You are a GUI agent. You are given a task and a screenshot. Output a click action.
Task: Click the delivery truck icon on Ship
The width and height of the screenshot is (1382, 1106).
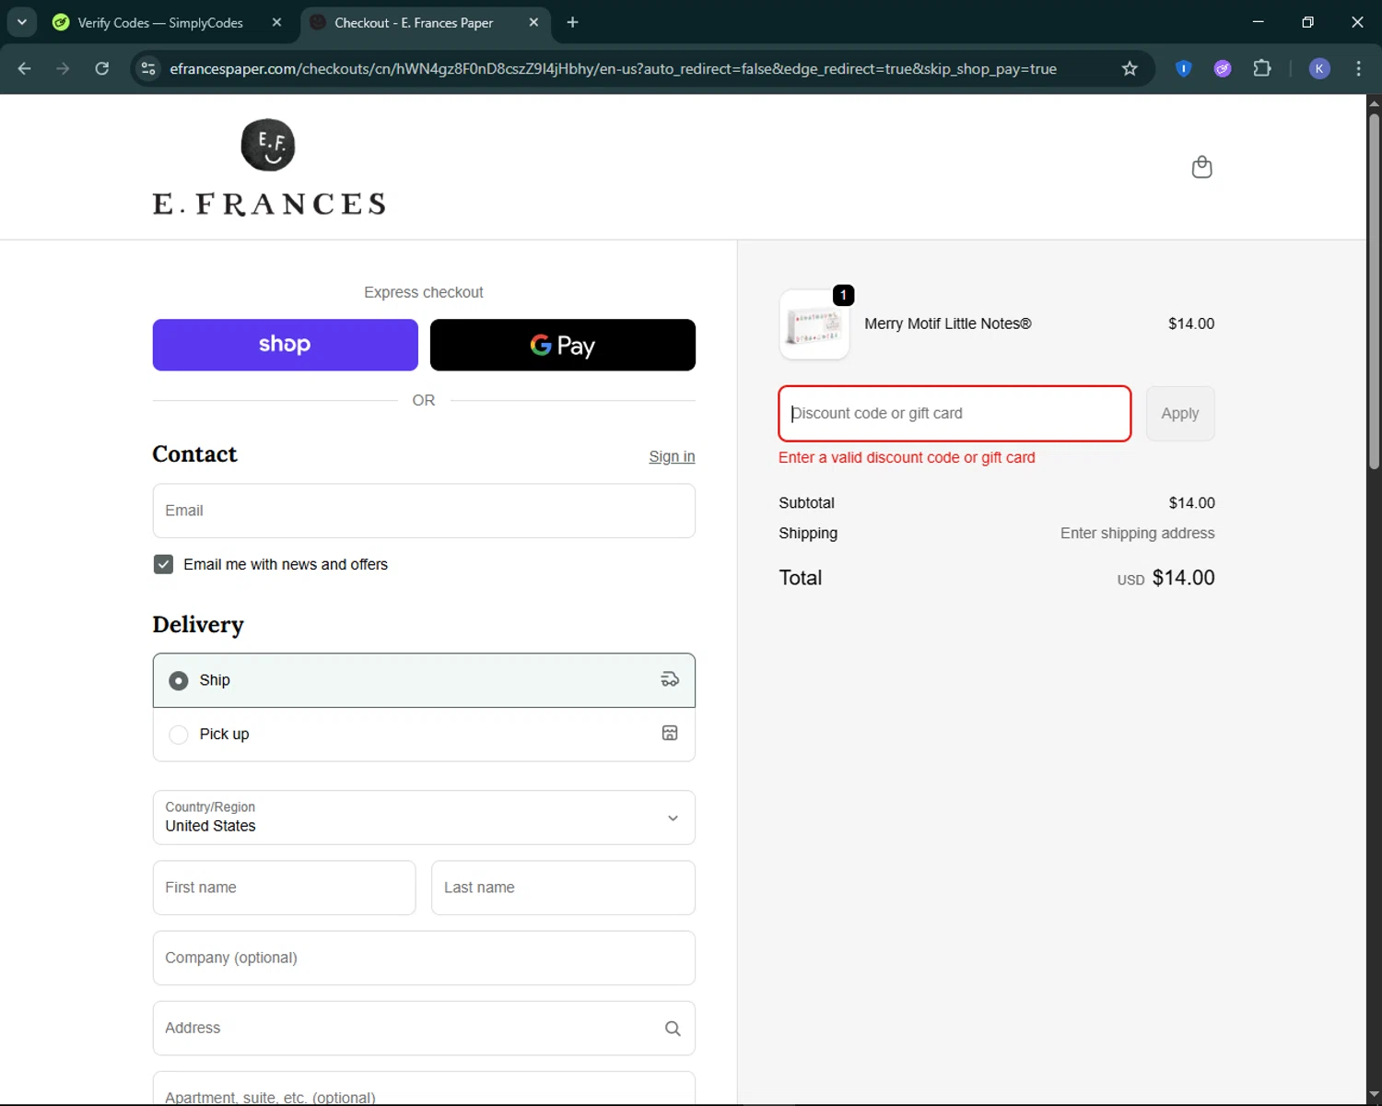(x=670, y=679)
